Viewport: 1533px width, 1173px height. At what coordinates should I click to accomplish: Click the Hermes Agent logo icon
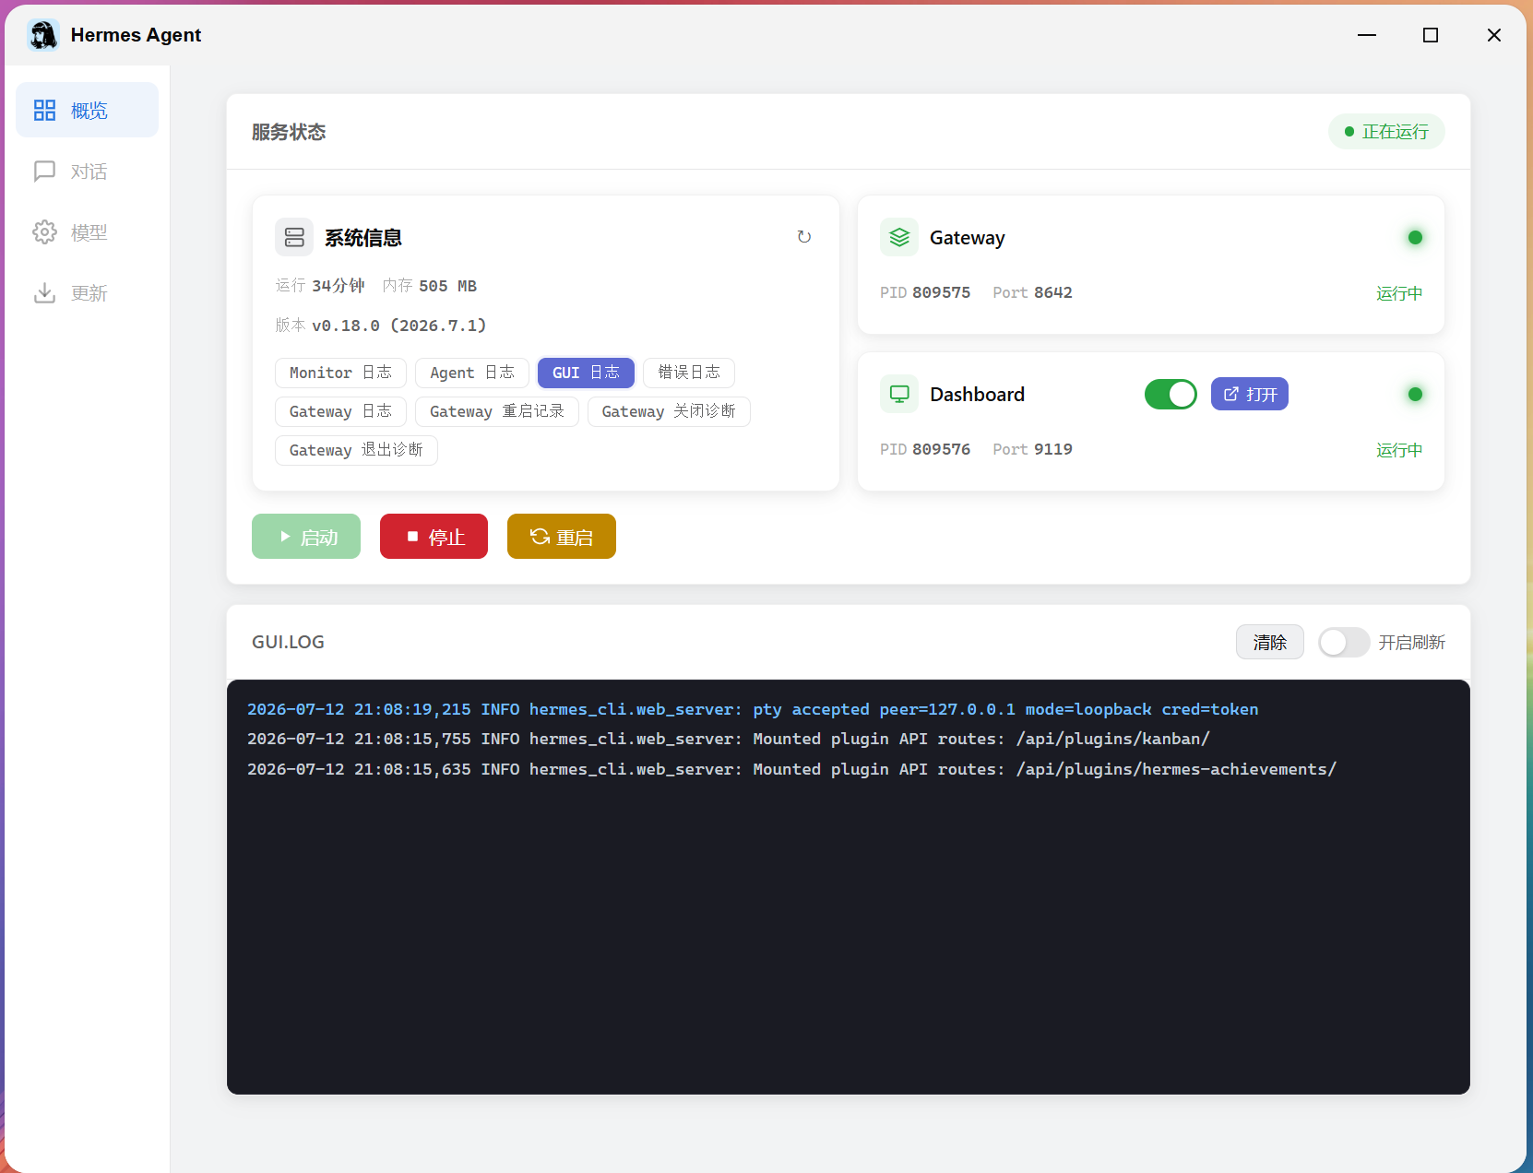[43, 35]
